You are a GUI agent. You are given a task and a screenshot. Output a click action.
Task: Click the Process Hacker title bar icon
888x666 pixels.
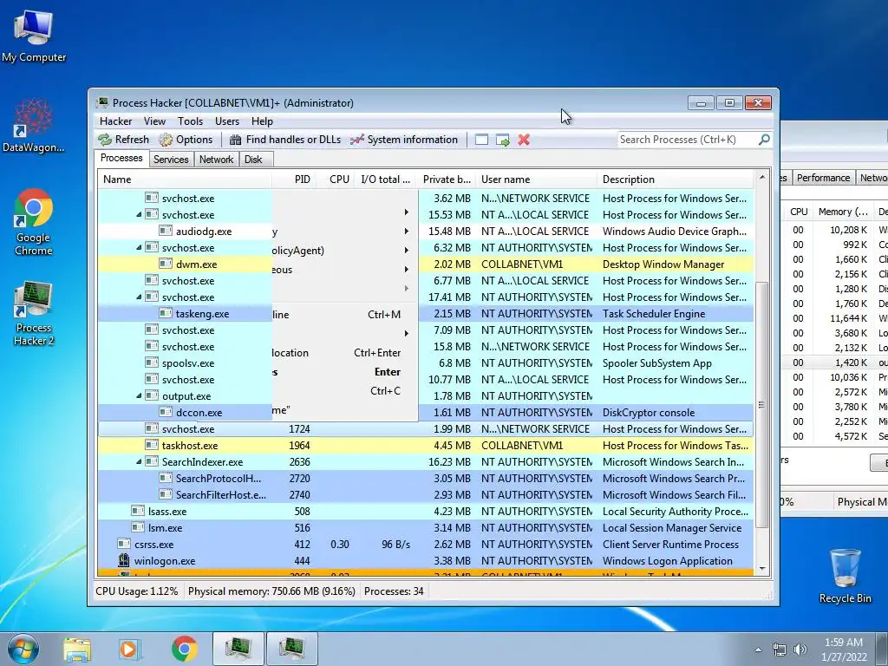102,102
